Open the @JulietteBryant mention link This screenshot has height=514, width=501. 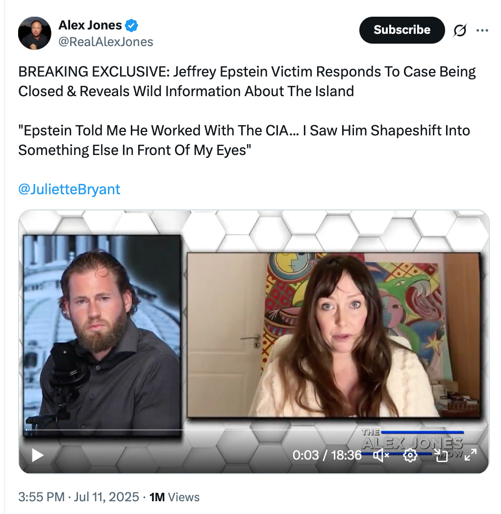point(69,189)
